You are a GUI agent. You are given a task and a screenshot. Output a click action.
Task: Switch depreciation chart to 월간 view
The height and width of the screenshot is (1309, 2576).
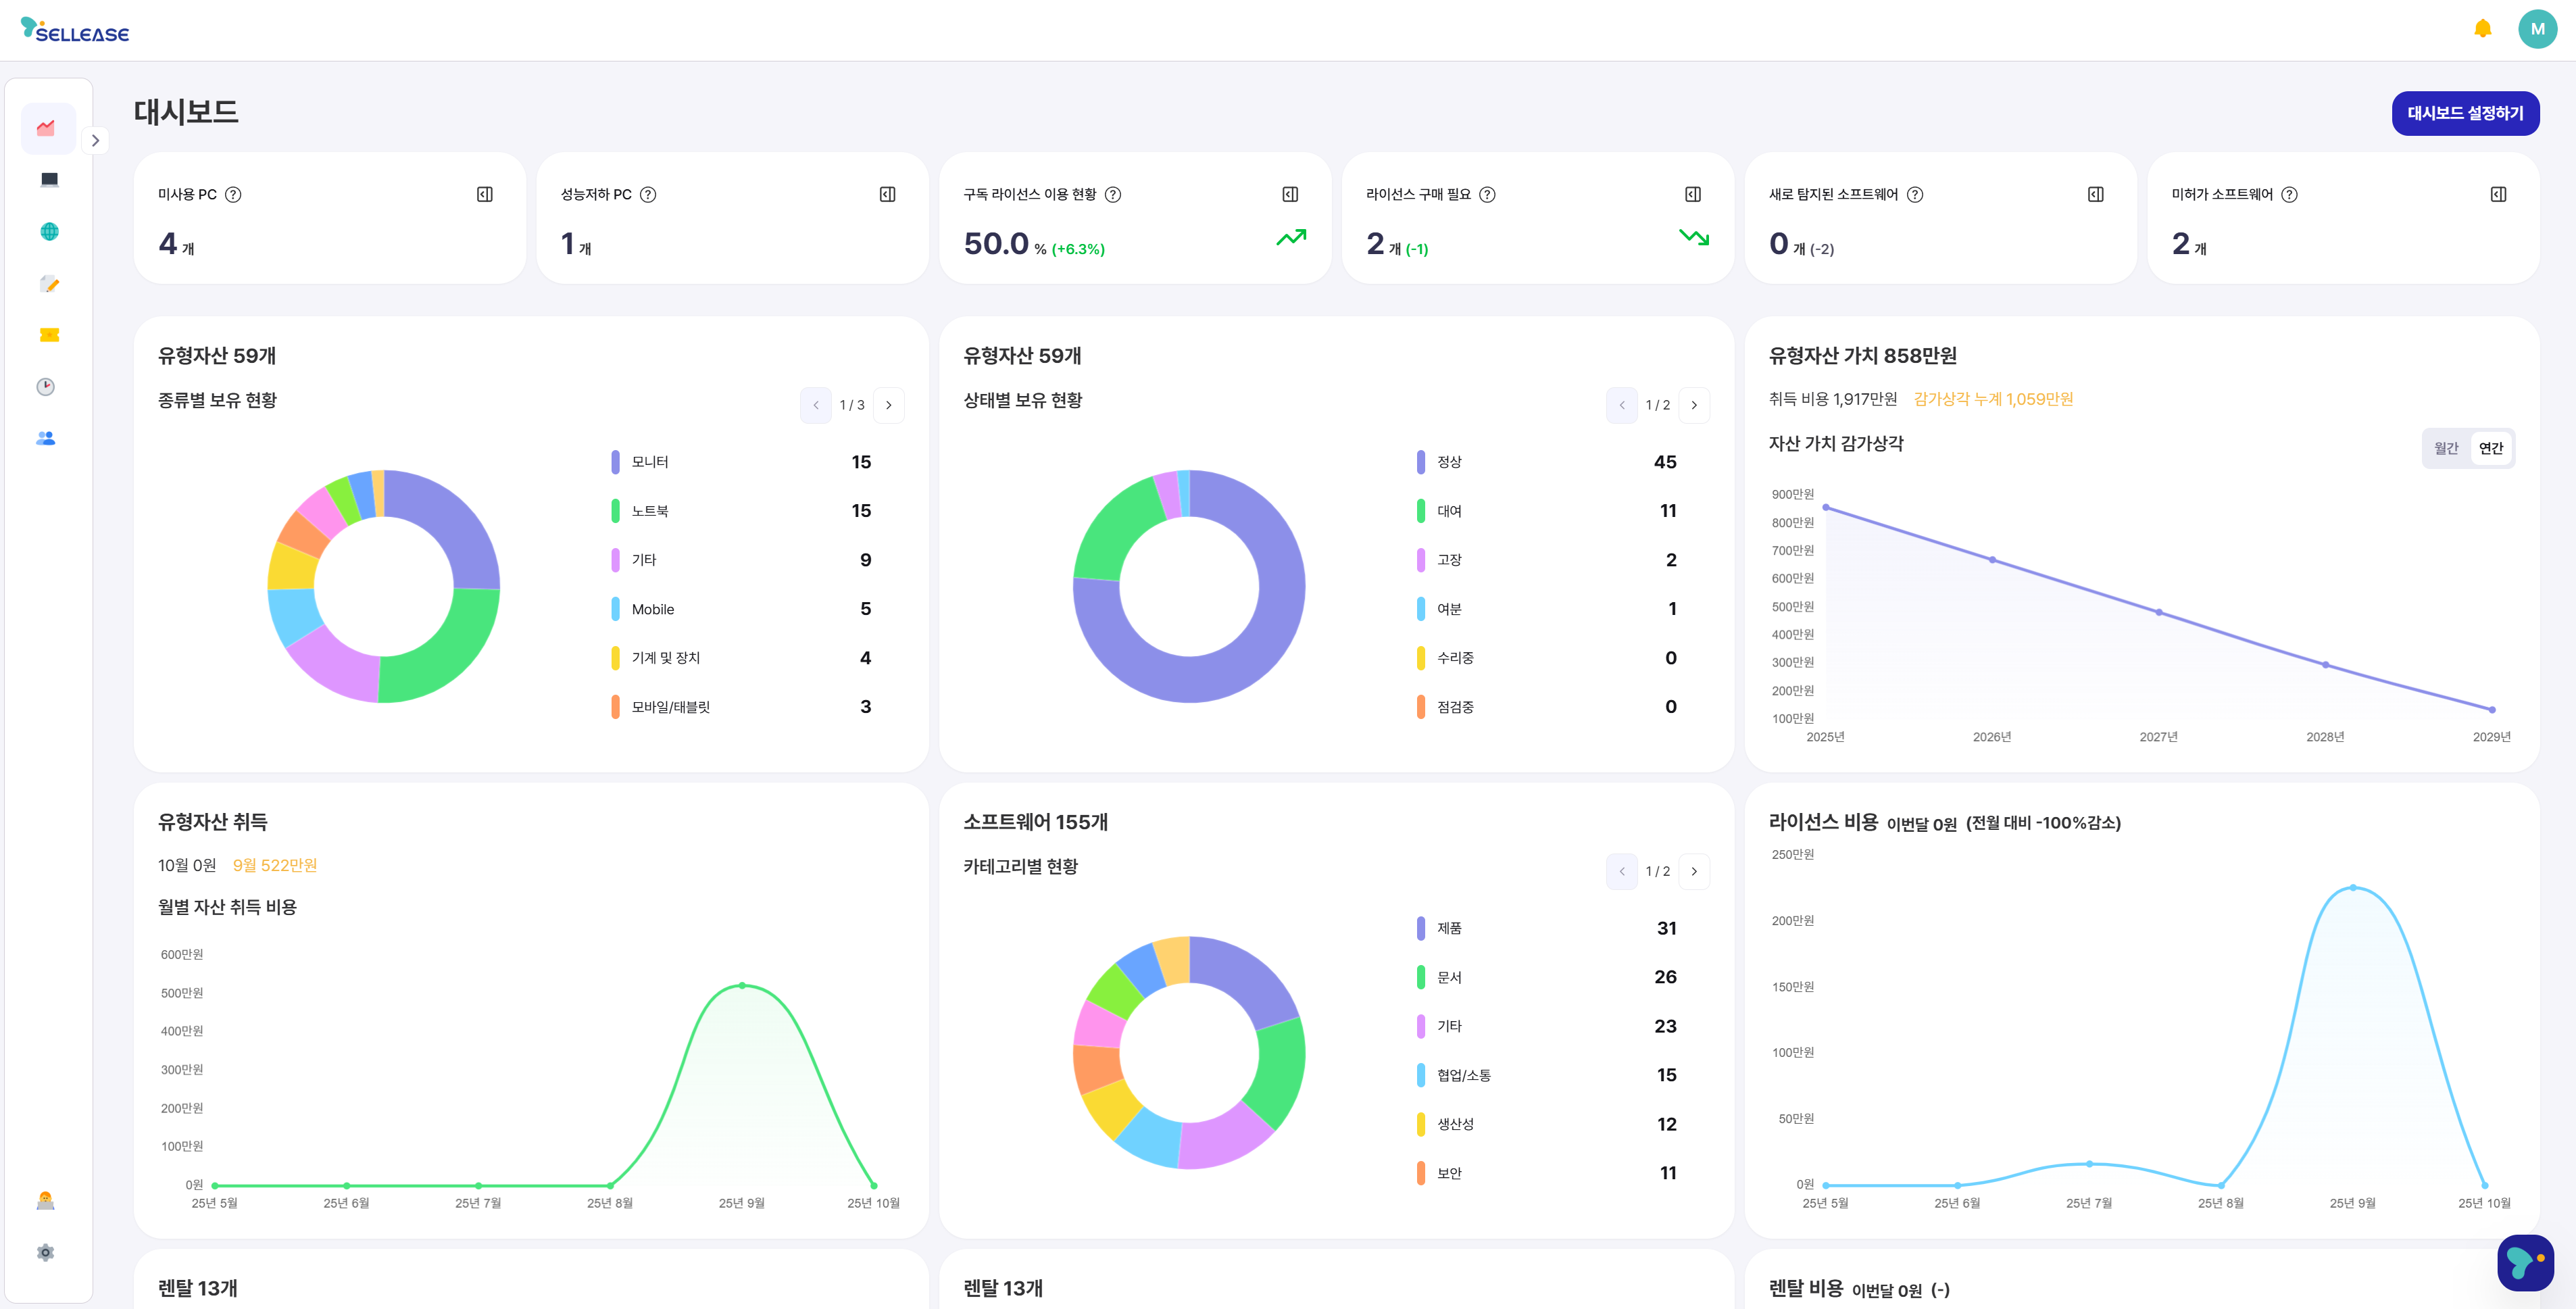click(2446, 448)
